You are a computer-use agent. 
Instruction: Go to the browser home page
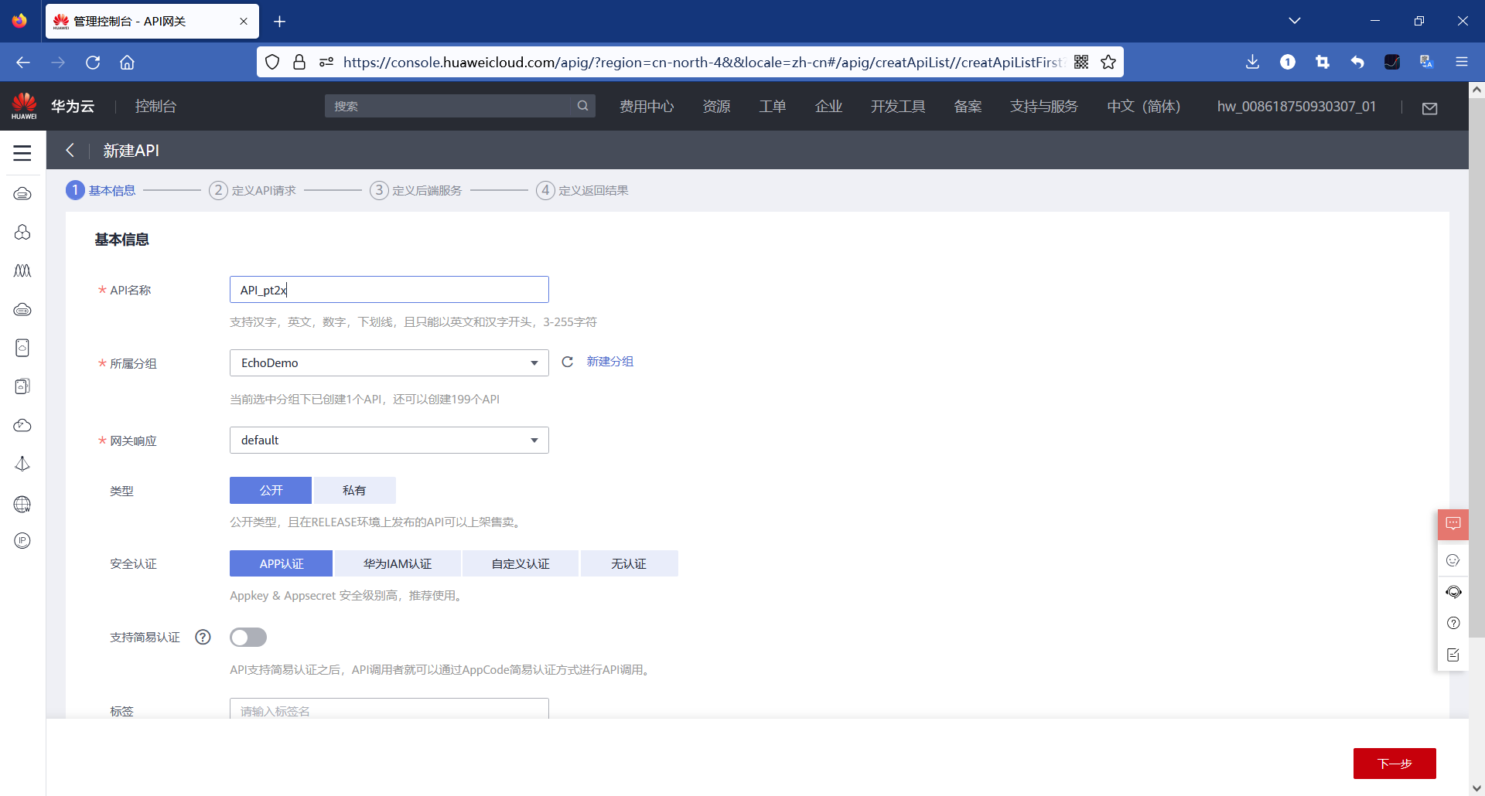(x=128, y=63)
